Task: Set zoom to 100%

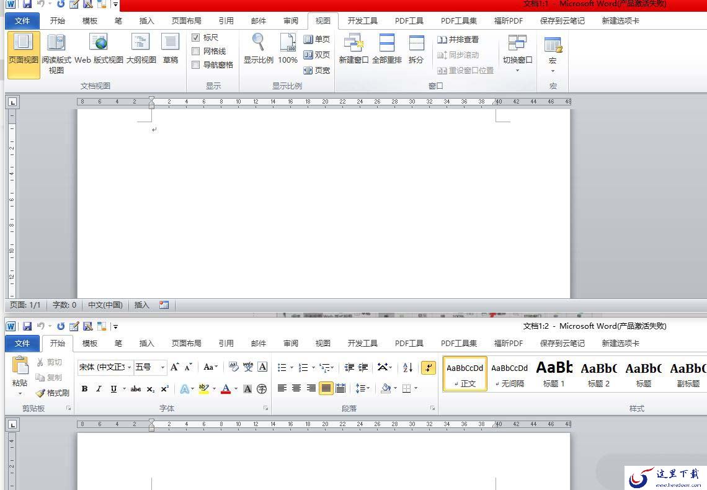Action: 288,50
